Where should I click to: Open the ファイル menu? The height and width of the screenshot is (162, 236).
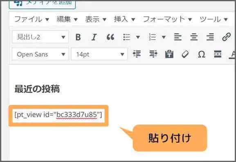(31, 19)
